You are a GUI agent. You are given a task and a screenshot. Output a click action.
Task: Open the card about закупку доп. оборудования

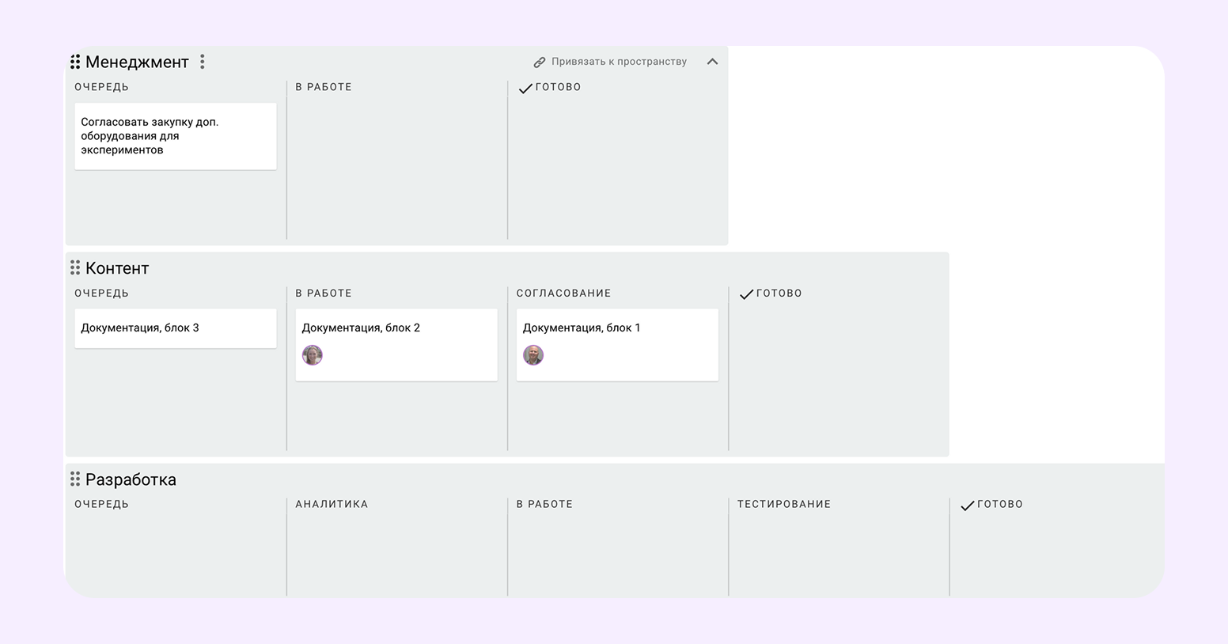pos(176,136)
